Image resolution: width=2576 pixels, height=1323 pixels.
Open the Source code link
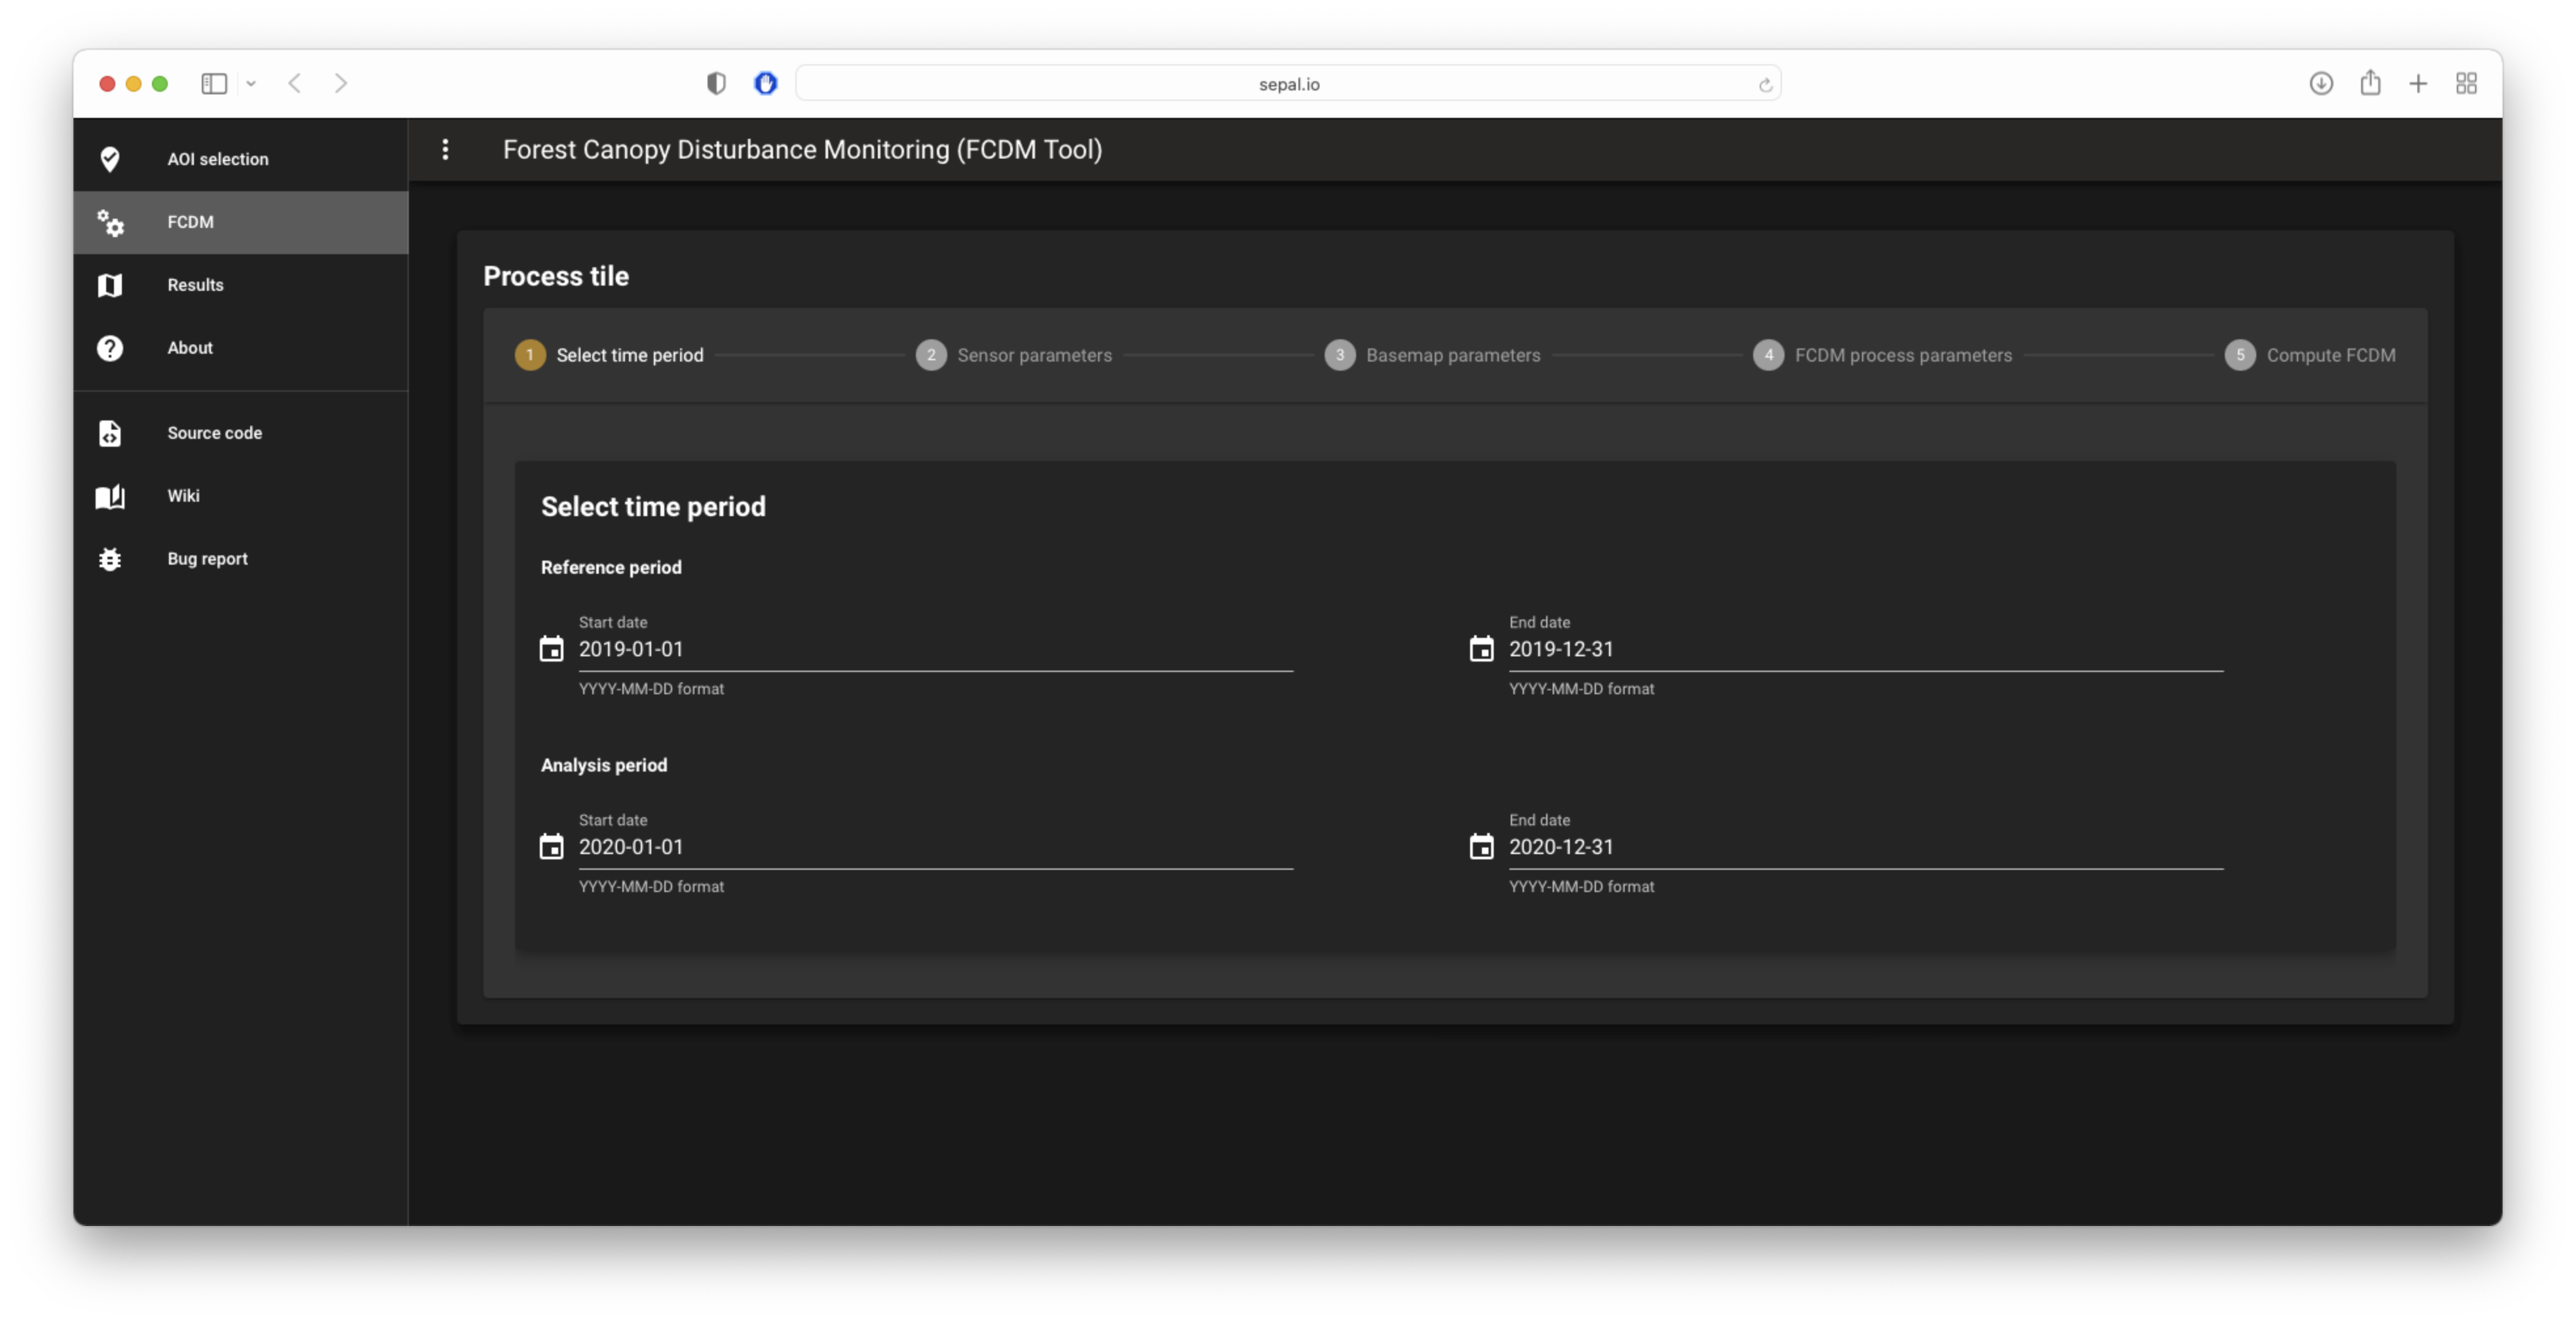click(x=214, y=433)
